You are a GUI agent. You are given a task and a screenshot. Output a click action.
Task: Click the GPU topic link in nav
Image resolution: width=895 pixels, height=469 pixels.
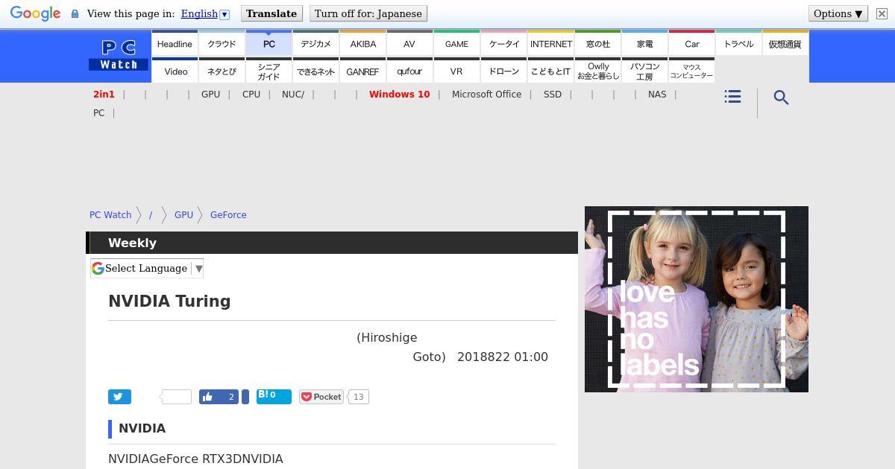pyautogui.click(x=210, y=95)
